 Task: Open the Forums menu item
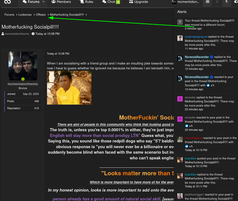(x=31, y=2)
